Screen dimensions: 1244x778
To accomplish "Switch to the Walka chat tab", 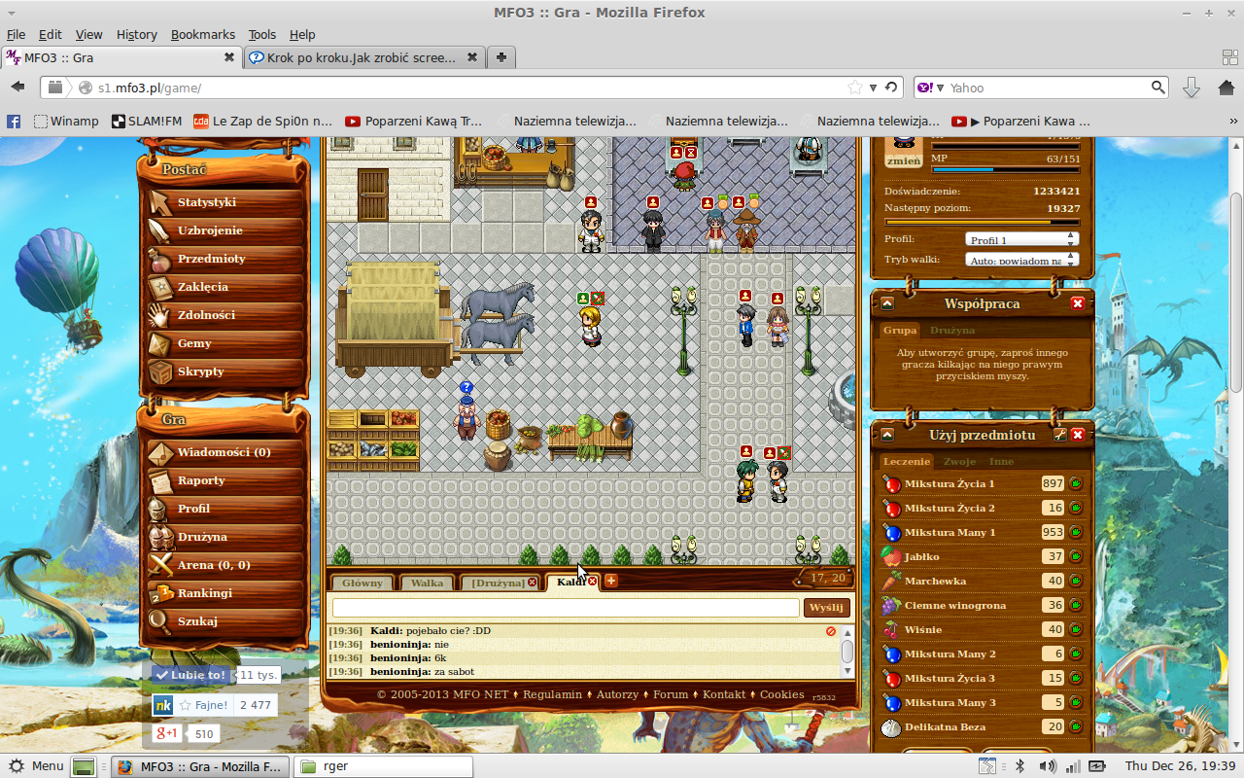I will (427, 583).
